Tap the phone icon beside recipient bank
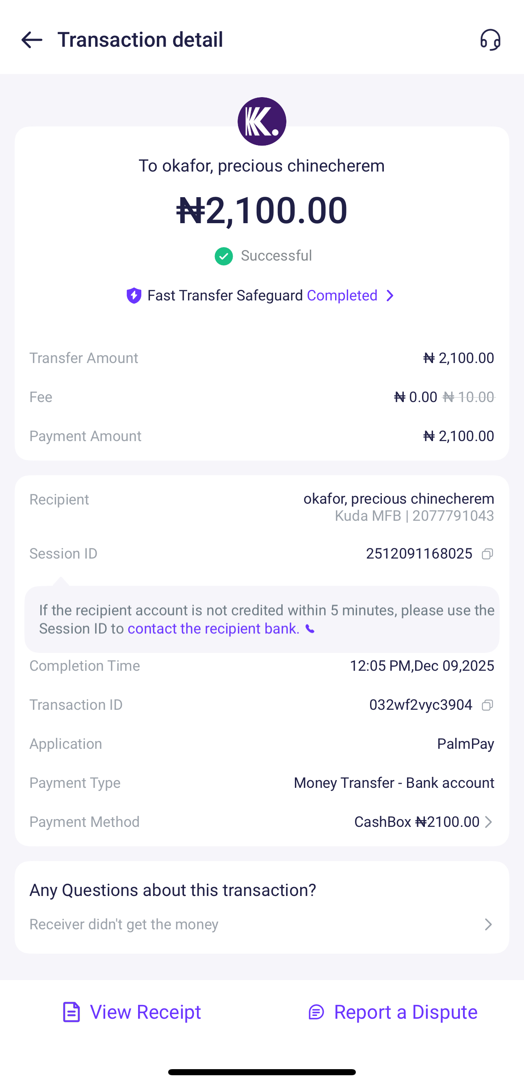Screen dimensions: 524x1085 click(x=310, y=629)
